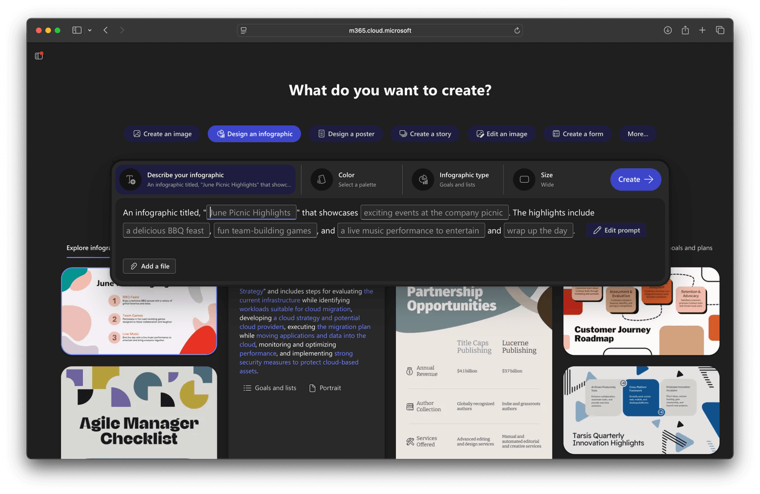Click the Safari sidebar toggle icon

point(77,30)
